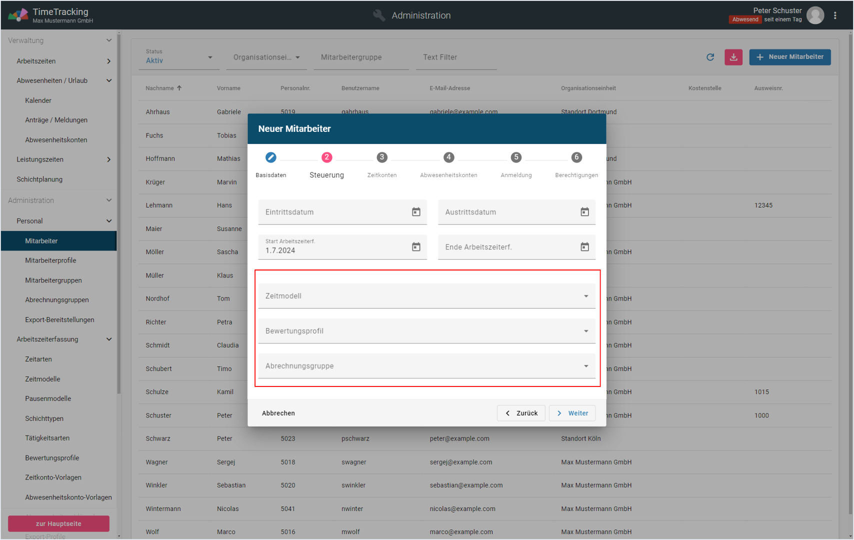Image resolution: width=854 pixels, height=540 pixels.
Task: Click the refresh list icon
Action: point(710,57)
